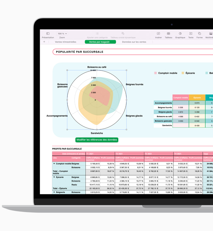Click the Tableau croisé dynamique icon
213x231 pixels.
pos(123,34)
